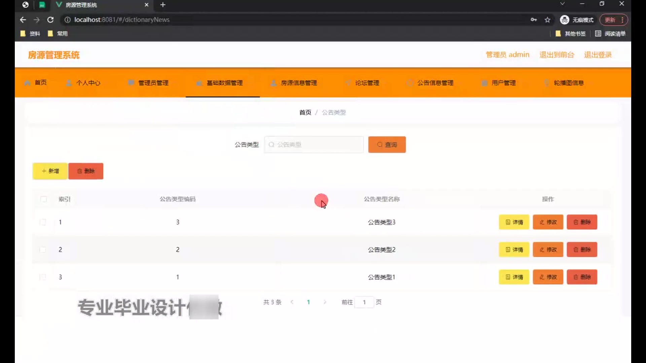Click the yellow 新增 add button
Image resolution: width=646 pixels, height=363 pixels.
click(50, 171)
